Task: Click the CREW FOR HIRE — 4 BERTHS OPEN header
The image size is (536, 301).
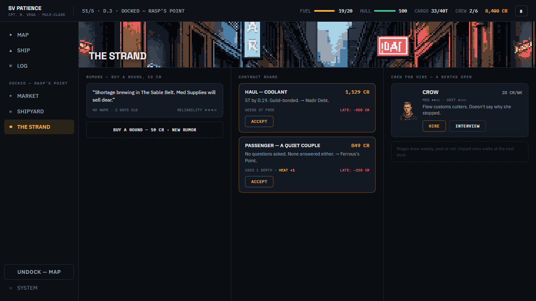Action: pos(431,77)
